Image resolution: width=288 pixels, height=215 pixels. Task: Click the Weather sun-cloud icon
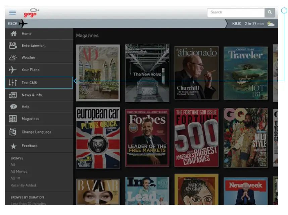pos(13,57)
